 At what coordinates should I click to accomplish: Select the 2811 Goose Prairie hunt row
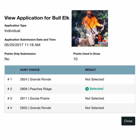(70, 98)
